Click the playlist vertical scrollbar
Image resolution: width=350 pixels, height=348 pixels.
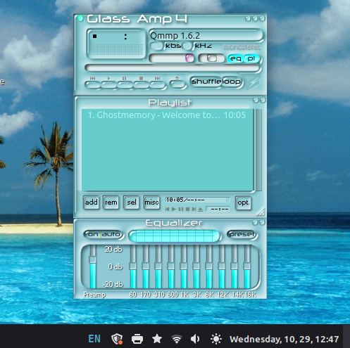(258, 150)
